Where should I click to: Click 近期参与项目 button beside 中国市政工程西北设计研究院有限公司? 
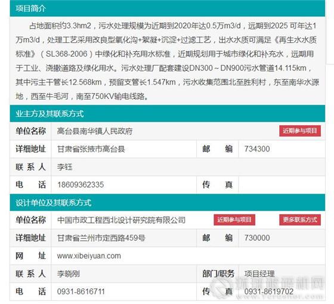click(x=234, y=220)
